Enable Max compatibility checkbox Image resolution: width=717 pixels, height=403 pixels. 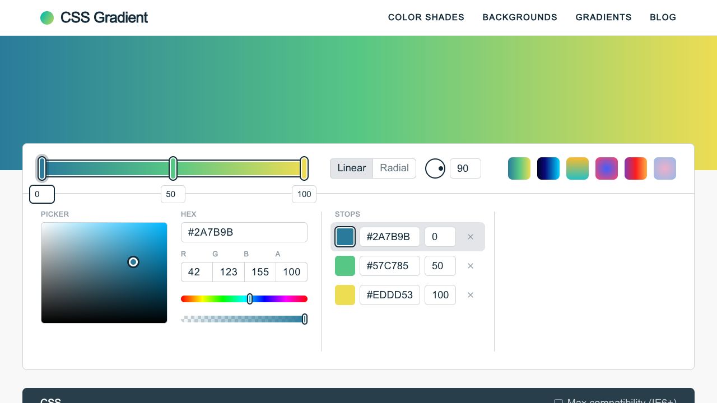(x=558, y=401)
